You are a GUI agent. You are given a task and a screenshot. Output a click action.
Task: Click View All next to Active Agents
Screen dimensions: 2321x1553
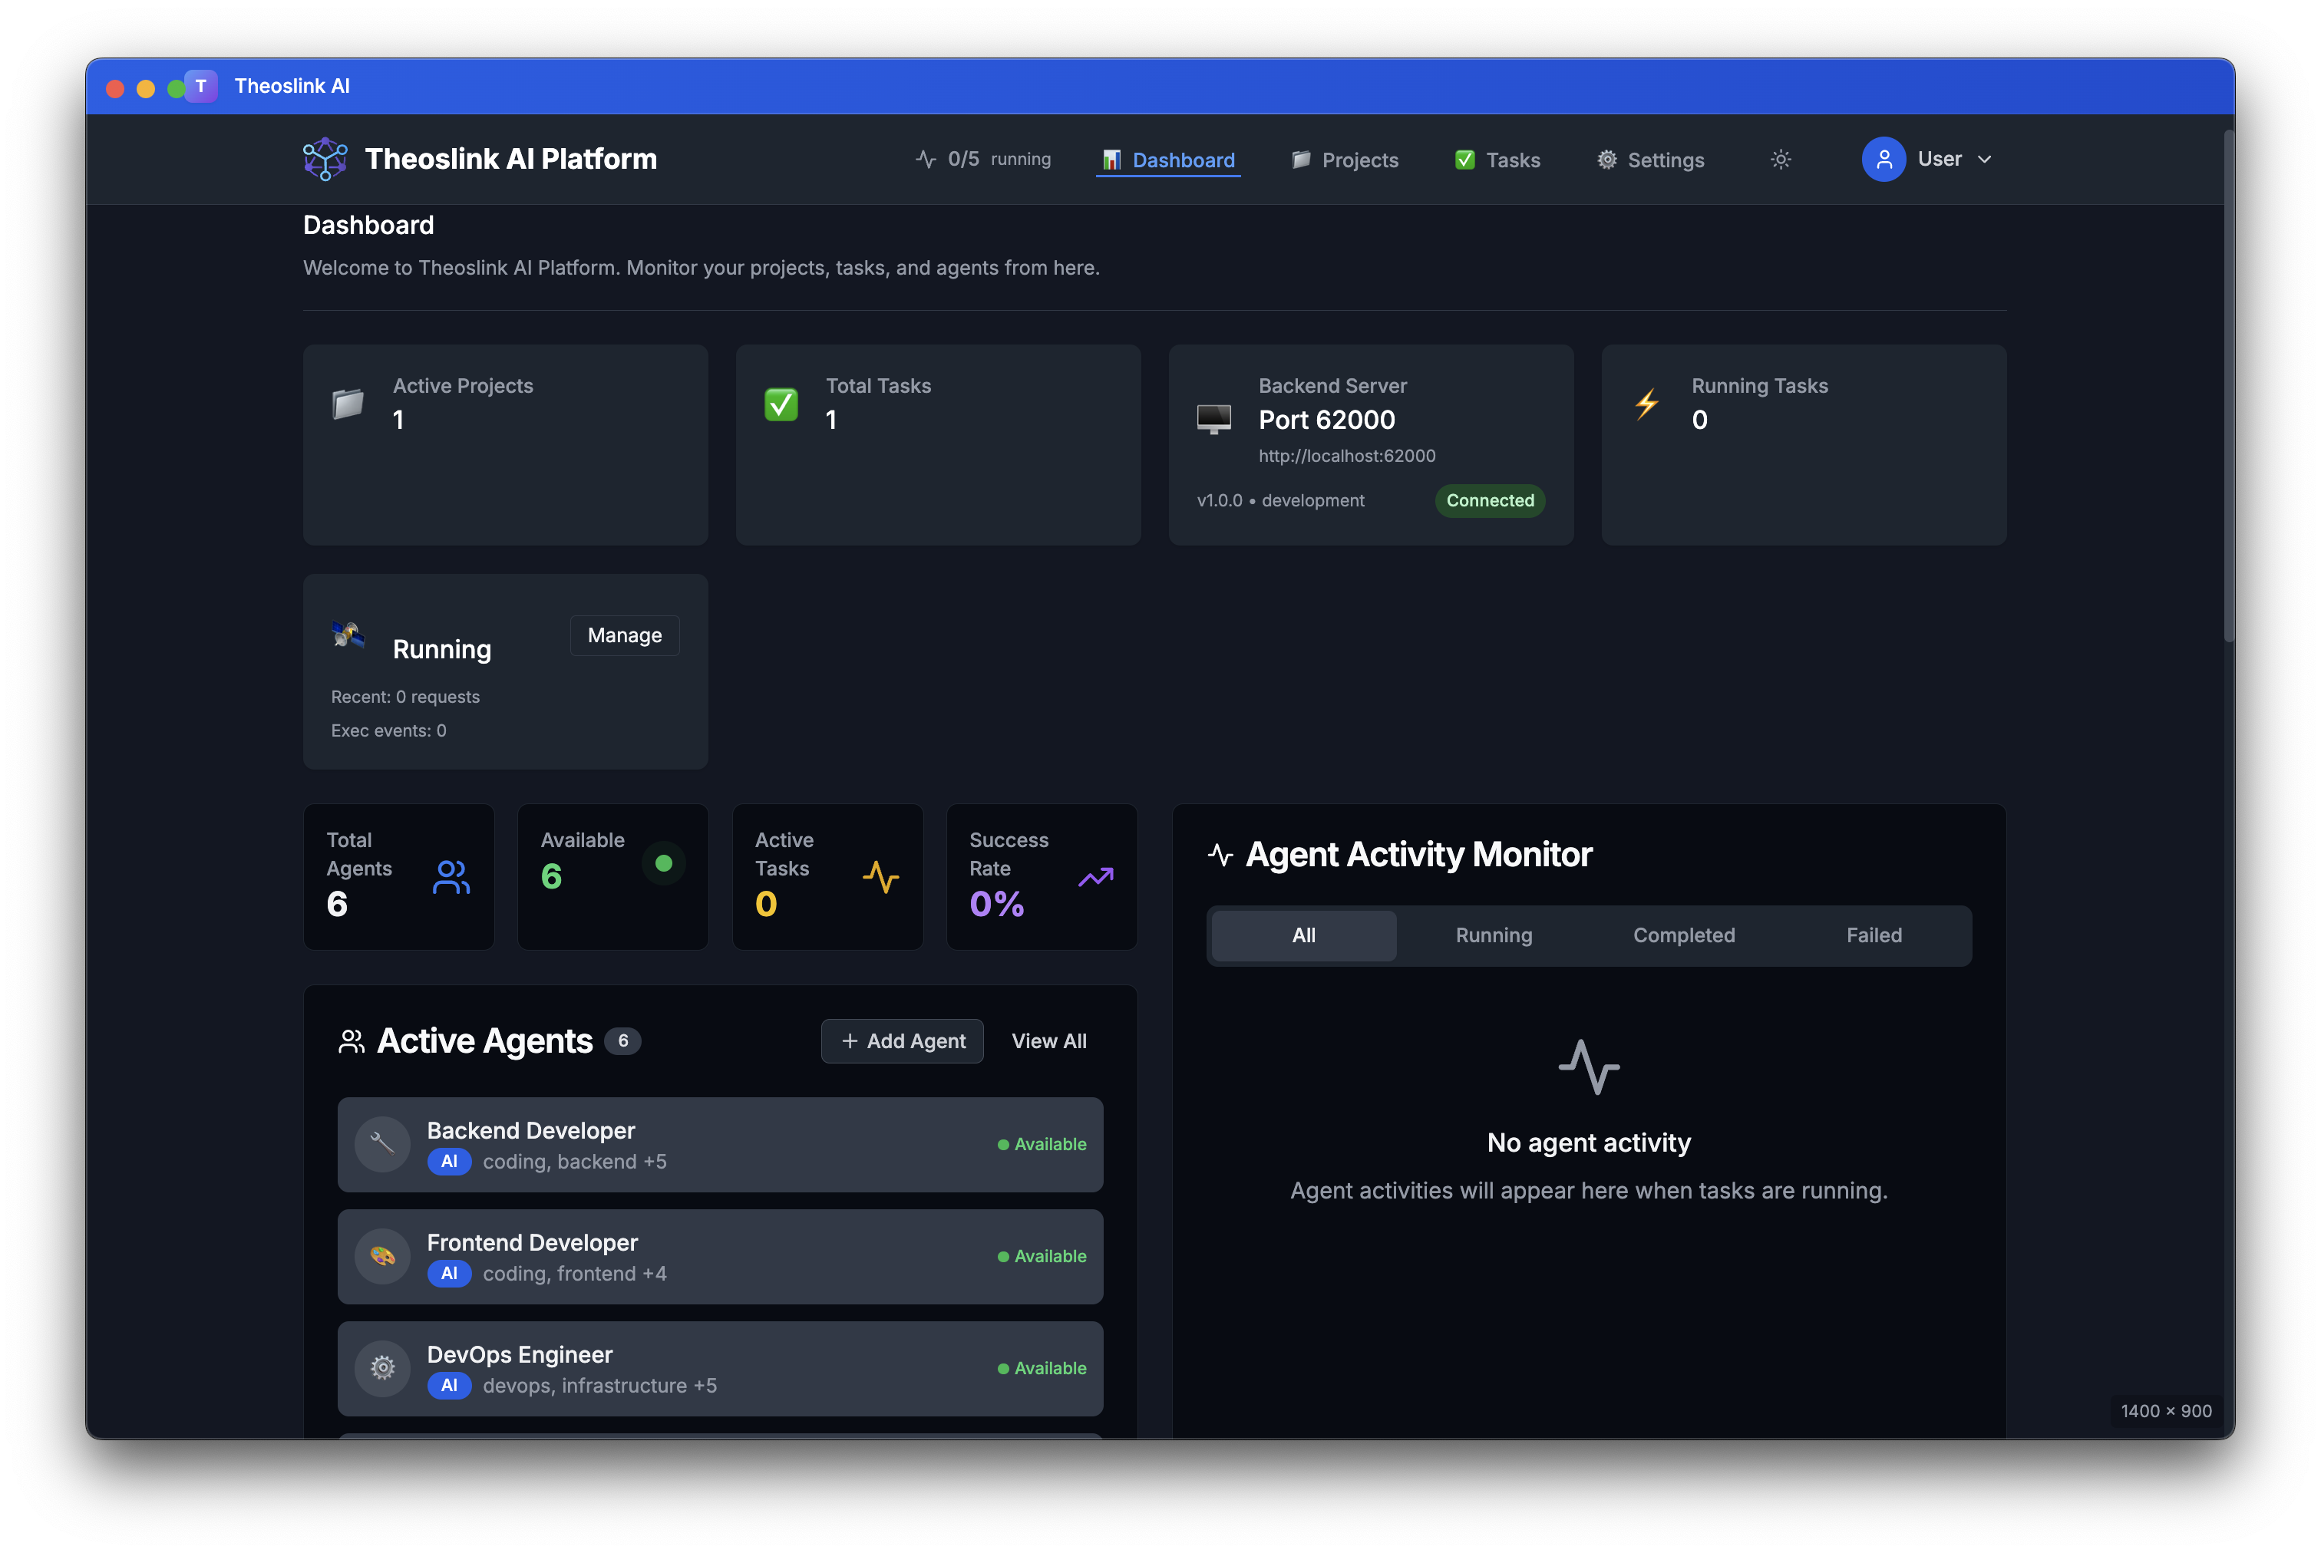pyautogui.click(x=1049, y=1041)
